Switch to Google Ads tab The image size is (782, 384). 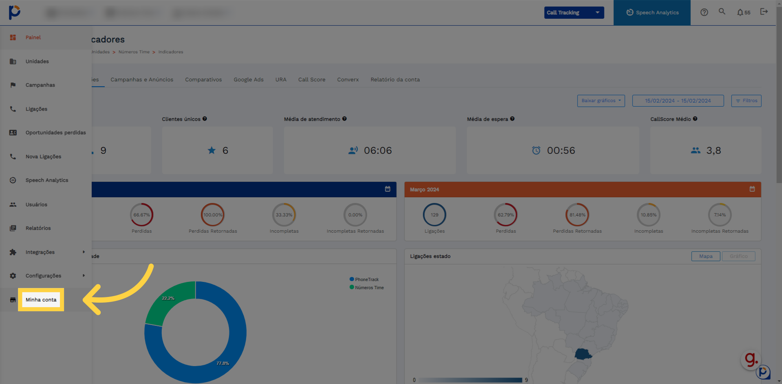(249, 80)
